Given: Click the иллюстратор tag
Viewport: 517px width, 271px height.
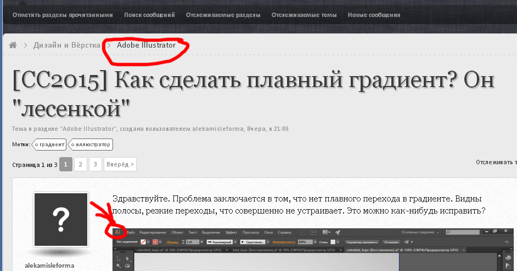Looking at the screenshot, I should [91, 145].
